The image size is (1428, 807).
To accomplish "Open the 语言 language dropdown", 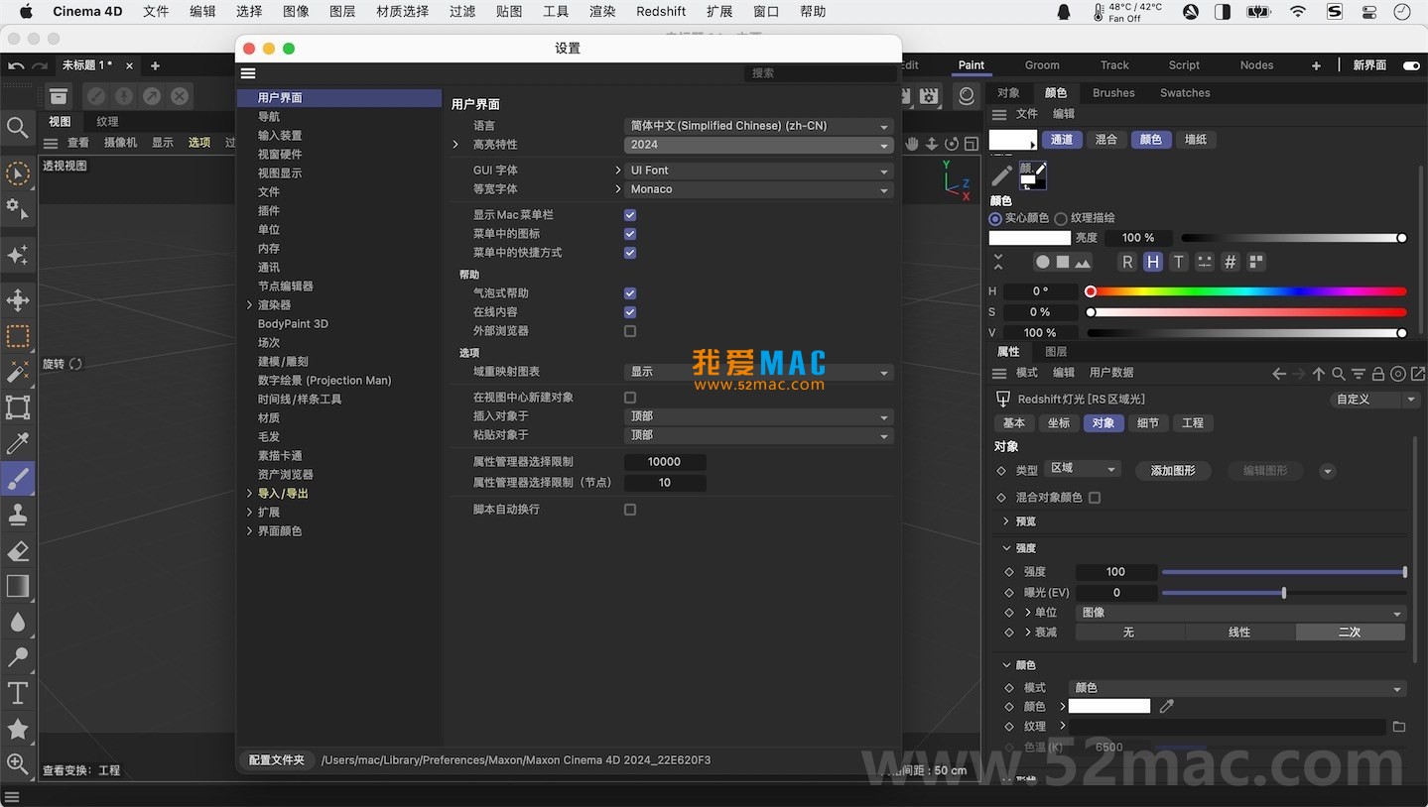I will tap(759, 126).
